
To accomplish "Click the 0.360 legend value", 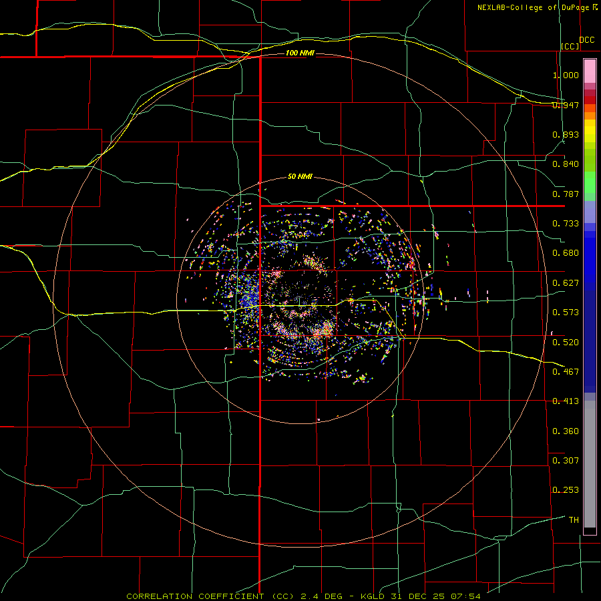I will (566, 431).
